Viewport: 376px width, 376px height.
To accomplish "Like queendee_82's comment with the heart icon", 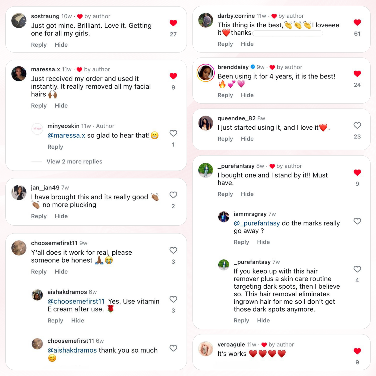I will (357, 125).
